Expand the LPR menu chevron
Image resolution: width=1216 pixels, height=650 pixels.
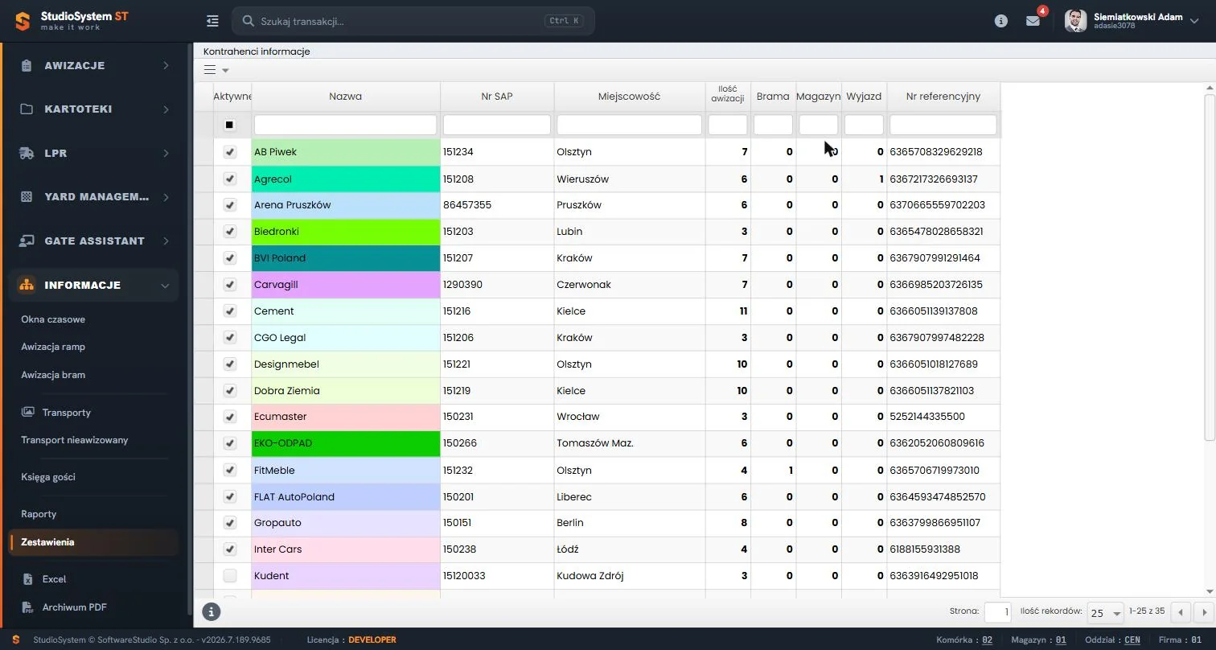166,153
